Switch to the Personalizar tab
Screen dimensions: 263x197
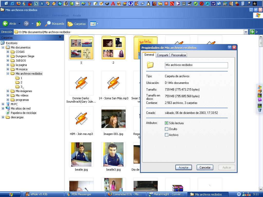179,55
